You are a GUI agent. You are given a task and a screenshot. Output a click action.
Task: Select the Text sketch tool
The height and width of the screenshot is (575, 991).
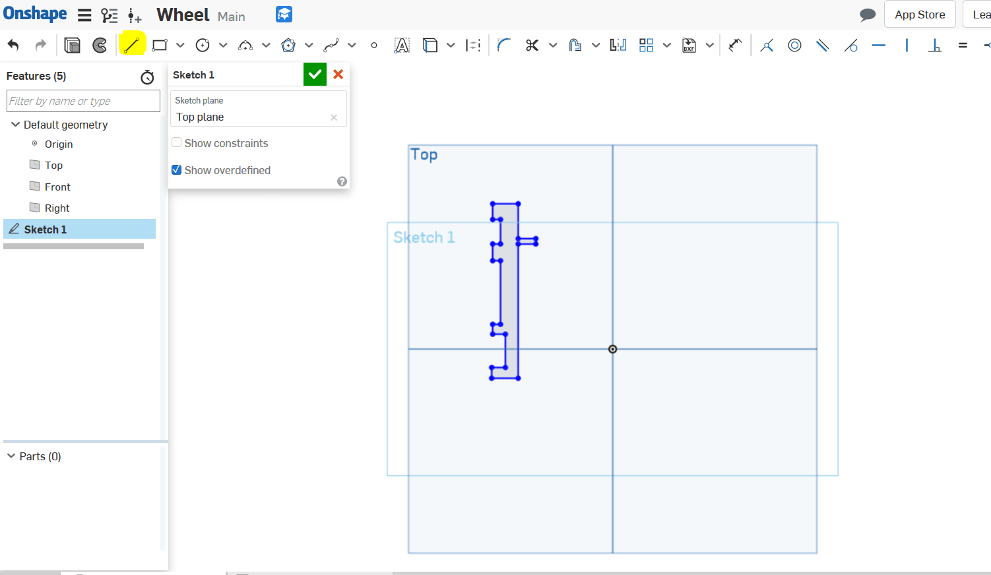click(402, 45)
